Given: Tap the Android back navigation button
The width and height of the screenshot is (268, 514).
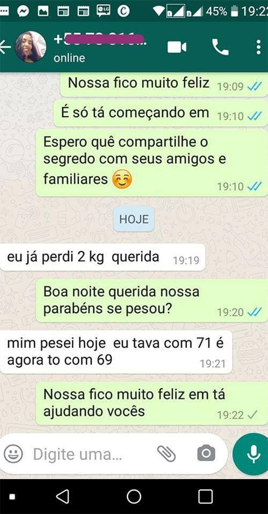Looking at the screenshot, I should coord(62,496).
